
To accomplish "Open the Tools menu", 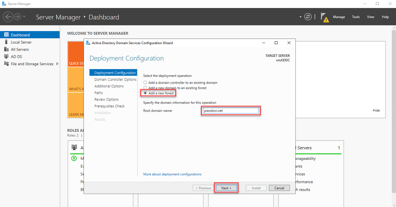I will point(356,17).
